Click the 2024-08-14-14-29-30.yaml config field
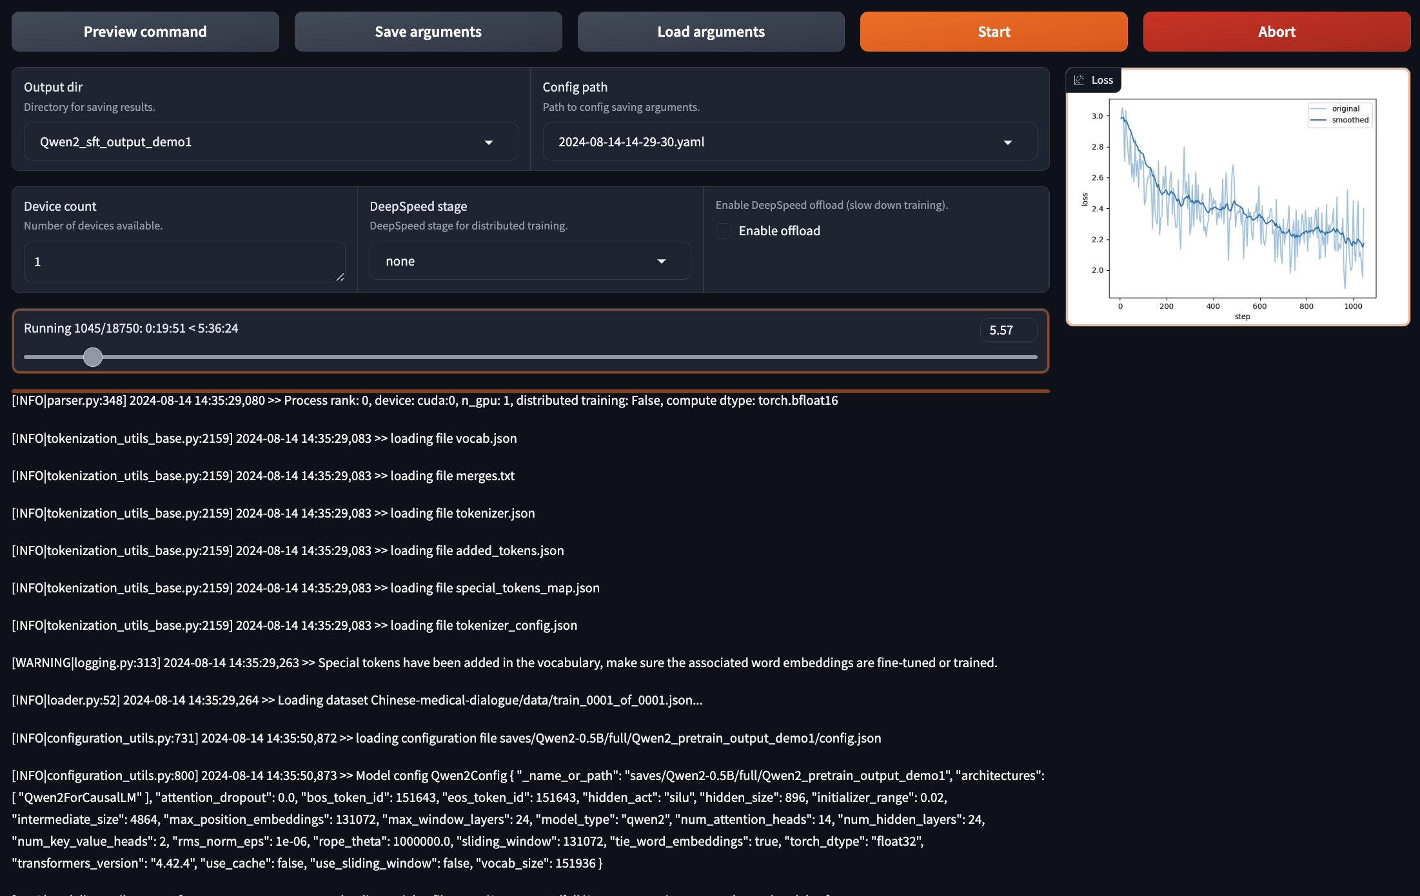This screenshot has height=896, width=1420. point(767,142)
